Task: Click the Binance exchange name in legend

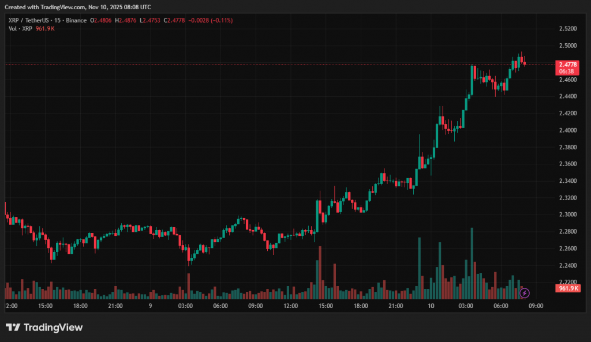Action: click(76, 20)
